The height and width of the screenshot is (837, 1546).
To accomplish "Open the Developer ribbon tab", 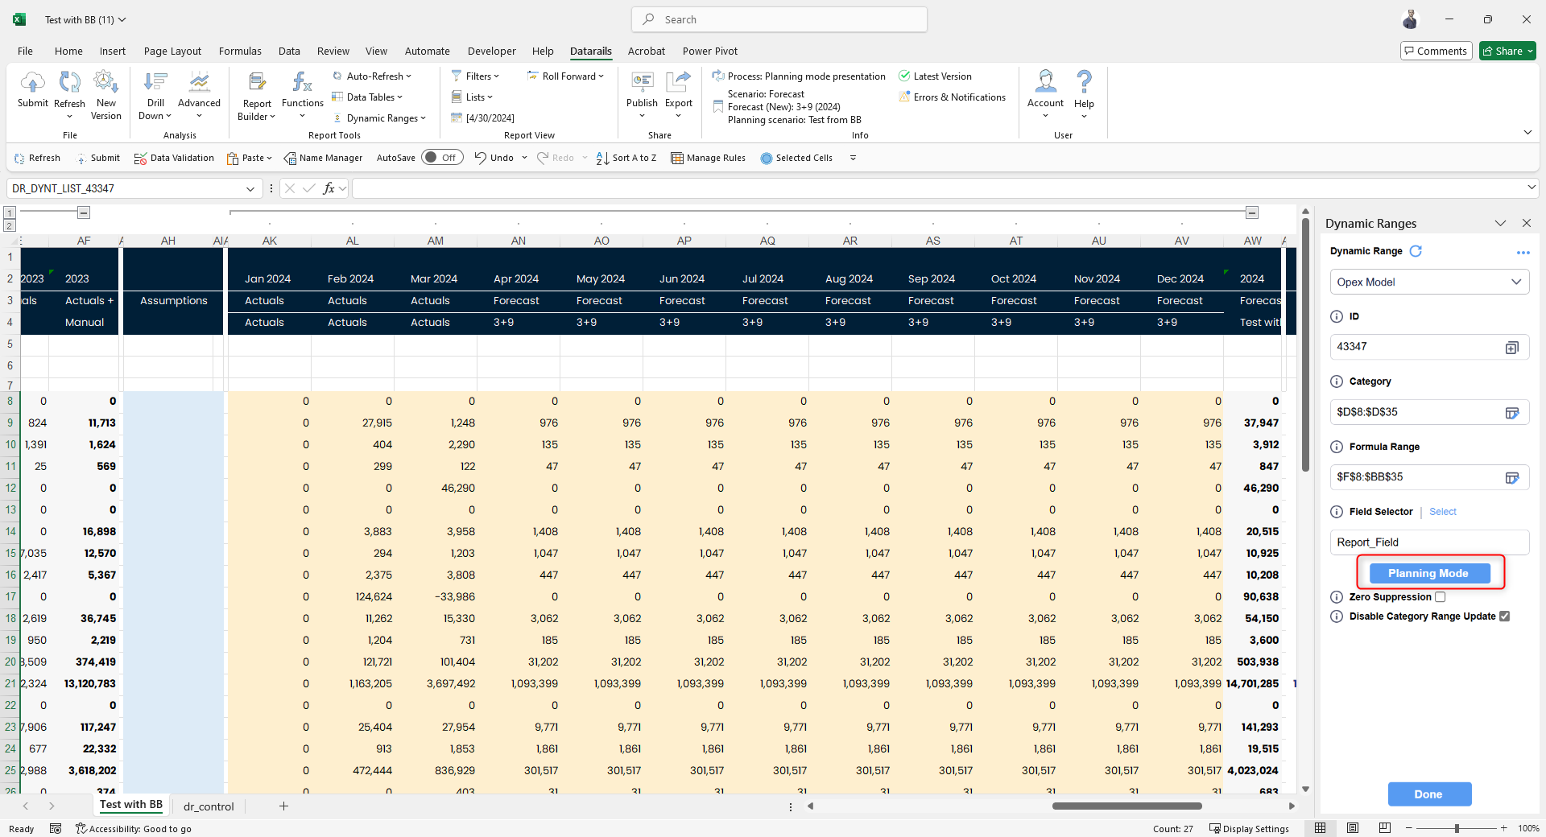I will [x=491, y=51].
